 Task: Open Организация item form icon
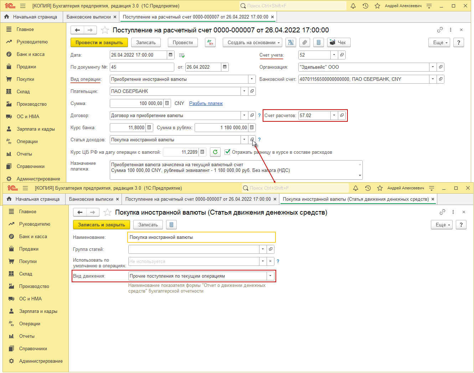tap(441, 67)
